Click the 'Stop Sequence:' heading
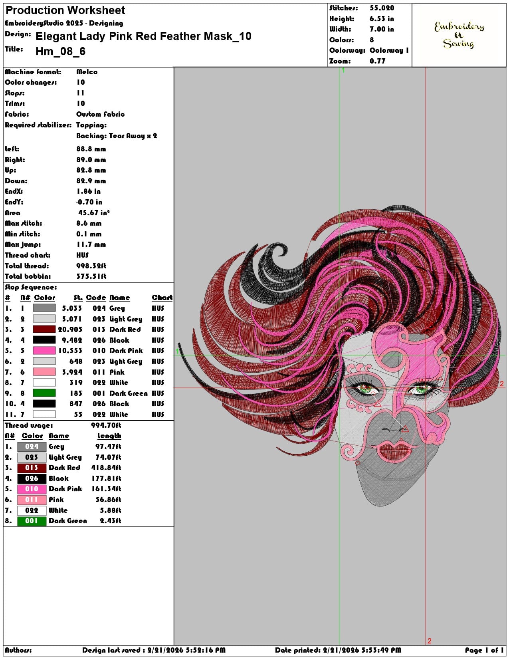Screen dimensions: 509x659 pos(31,287)
